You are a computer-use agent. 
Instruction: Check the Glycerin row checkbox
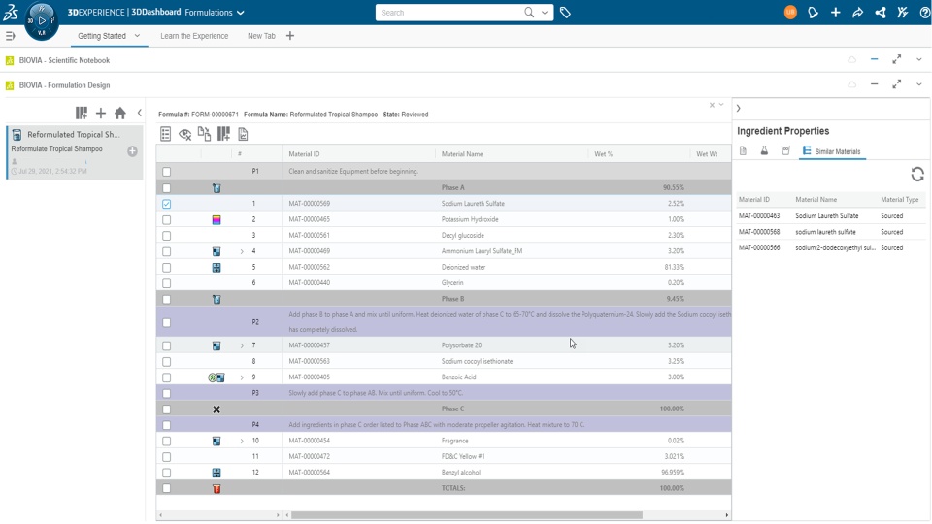[166, 283]
